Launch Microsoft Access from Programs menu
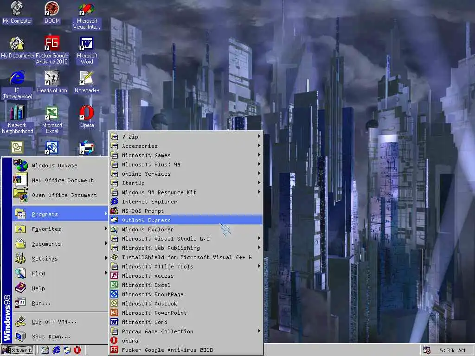 coord(186,276)
